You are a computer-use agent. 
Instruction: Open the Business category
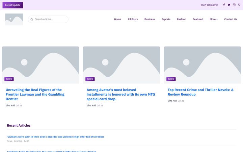click(x=150, y=19)
